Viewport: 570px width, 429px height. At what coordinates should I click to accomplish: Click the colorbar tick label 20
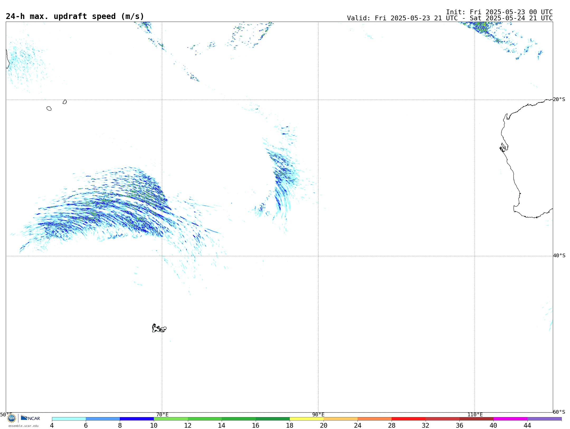pyautogui.click(x=324, y=425)
